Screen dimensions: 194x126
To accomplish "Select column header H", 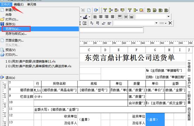I will [x=169, y=50].
